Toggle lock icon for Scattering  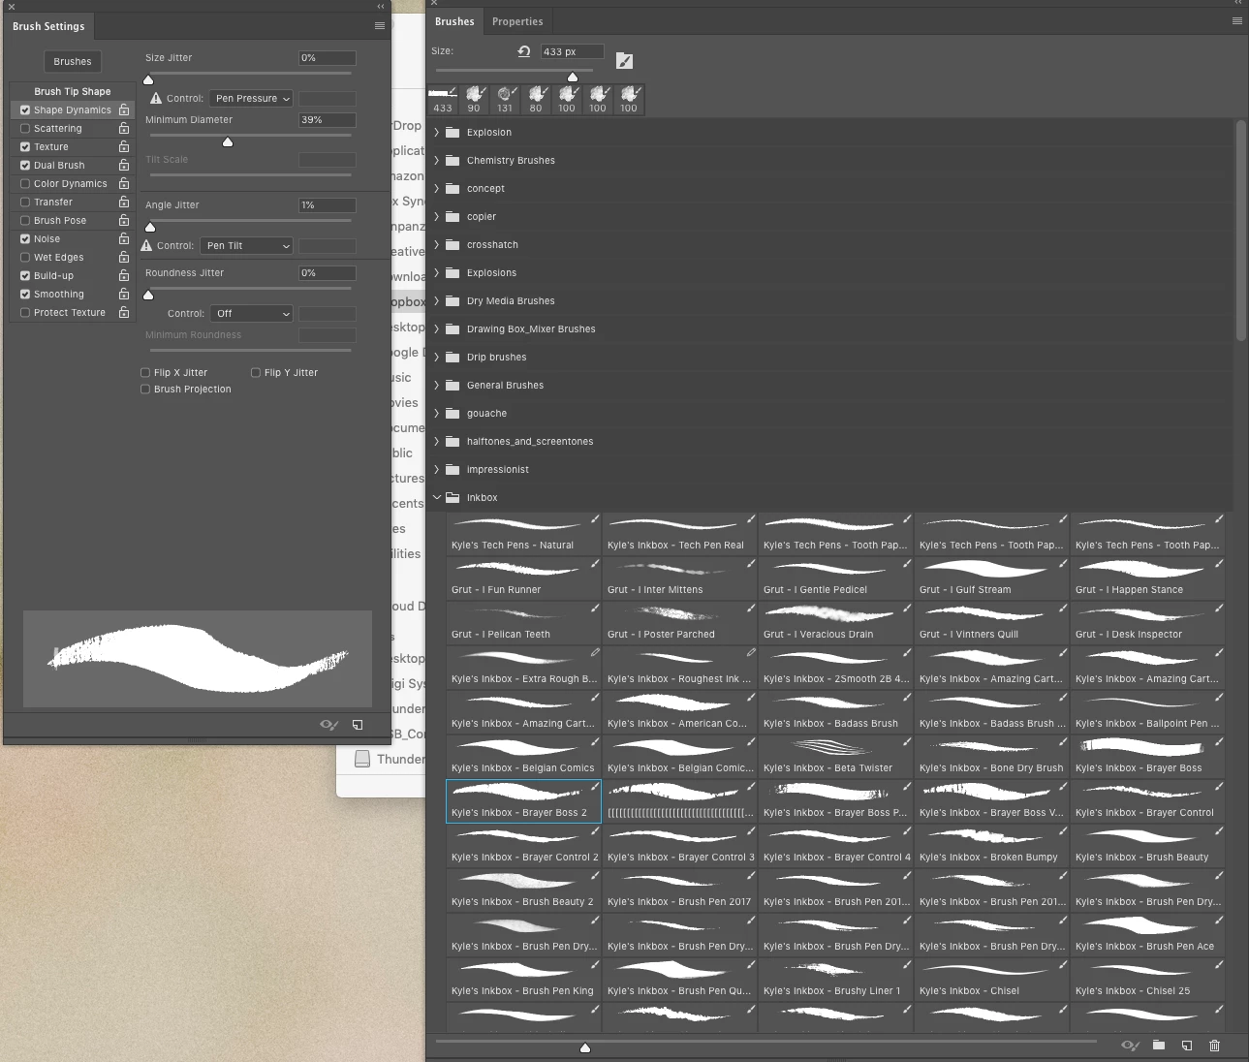point(124,128)
